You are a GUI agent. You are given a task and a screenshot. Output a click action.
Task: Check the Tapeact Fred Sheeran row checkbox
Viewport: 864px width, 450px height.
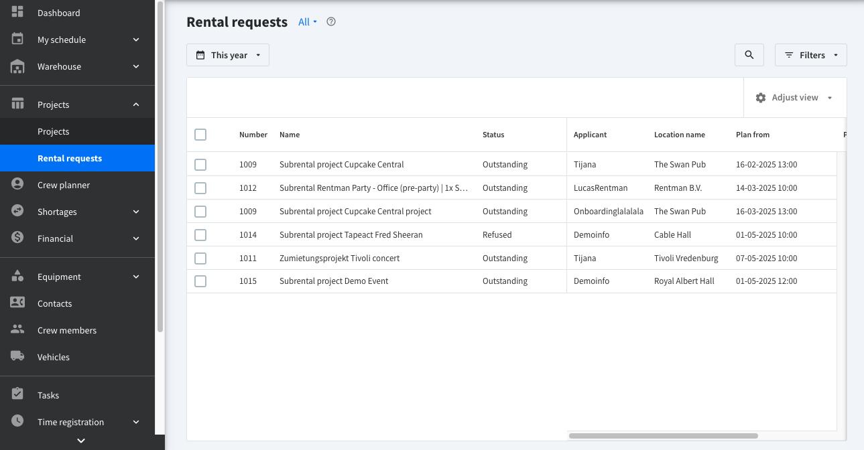(200, 235)
